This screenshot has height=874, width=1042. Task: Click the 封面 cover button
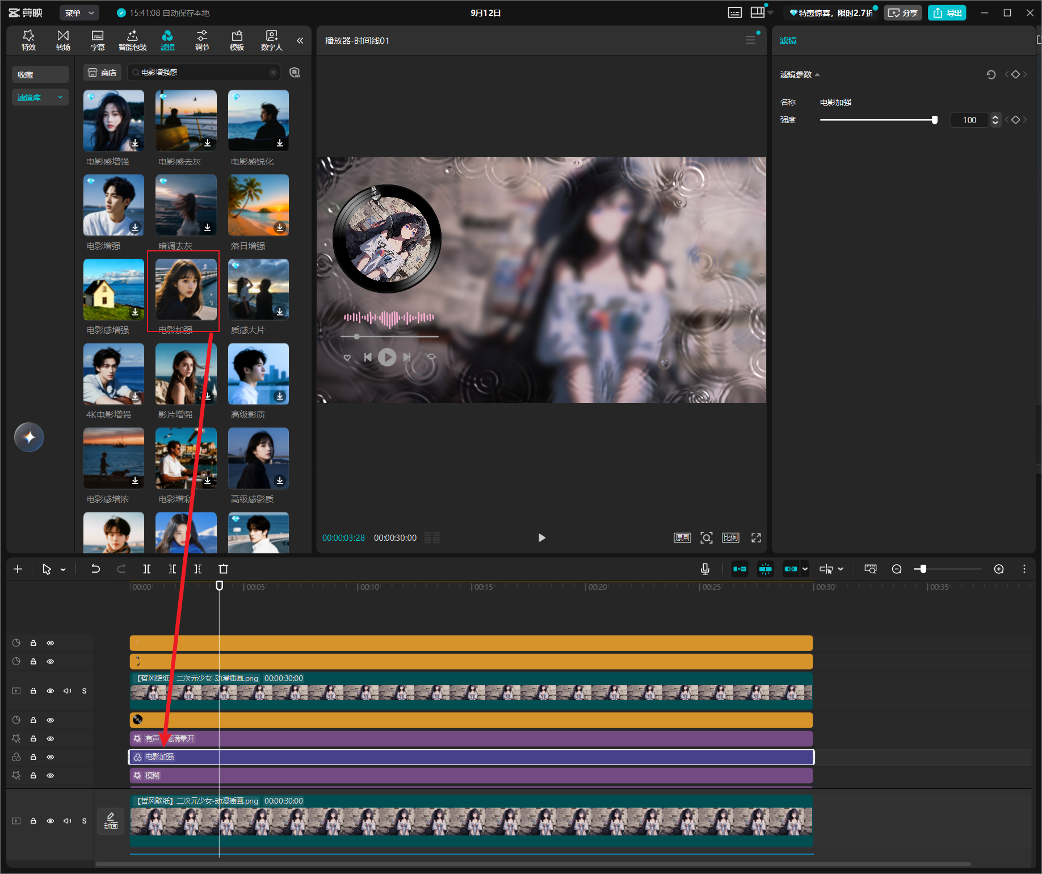[111, 821]
